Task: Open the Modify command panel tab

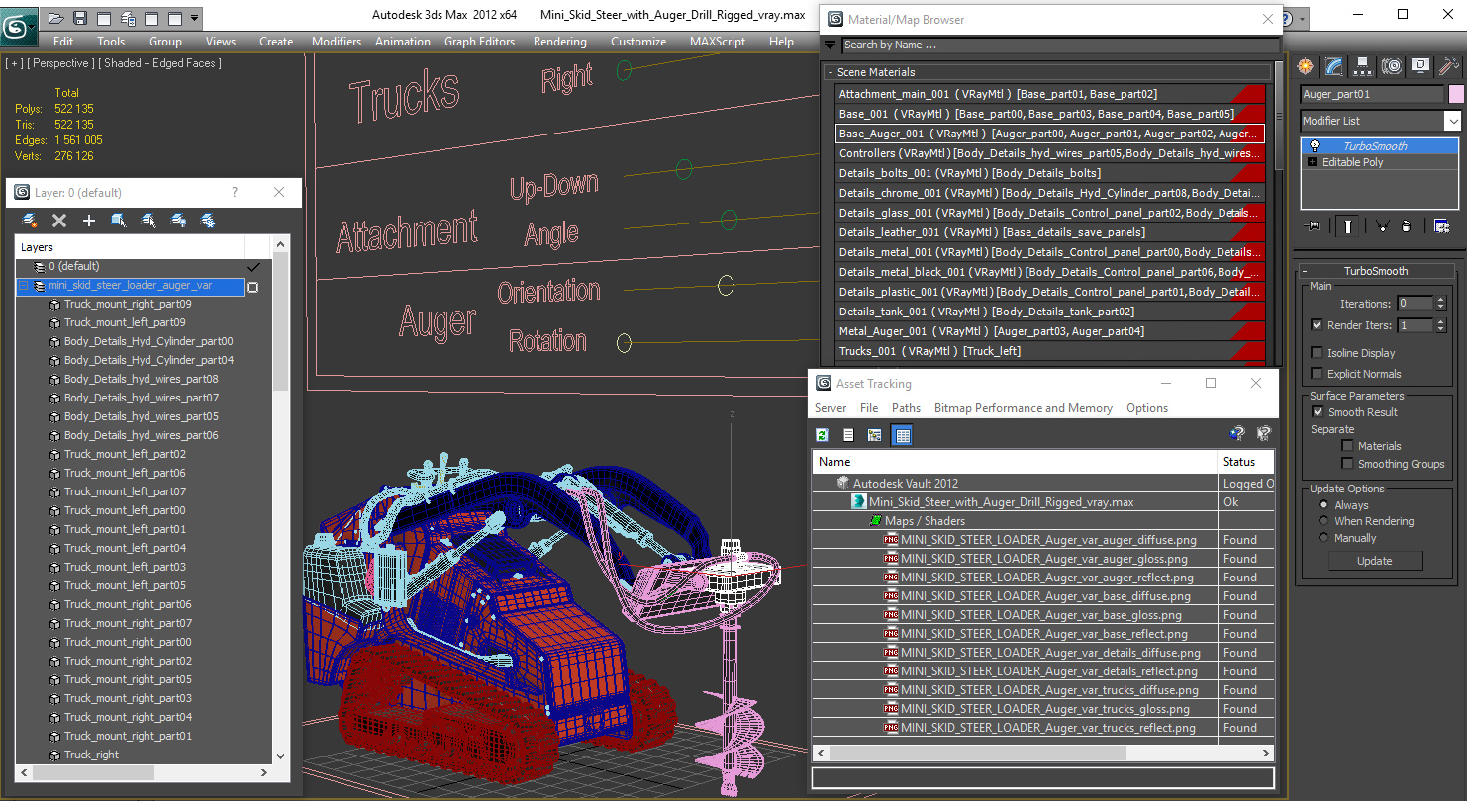Action: pyautogui.click(x=1334, y=66)
